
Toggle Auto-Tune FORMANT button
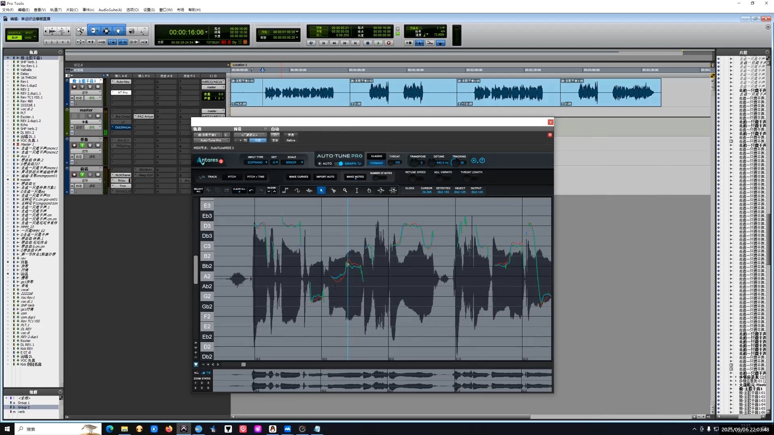click(377, 163)
